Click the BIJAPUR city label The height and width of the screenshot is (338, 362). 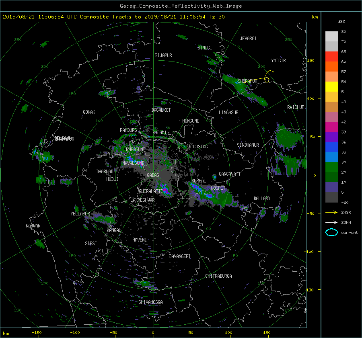[163, 55]
